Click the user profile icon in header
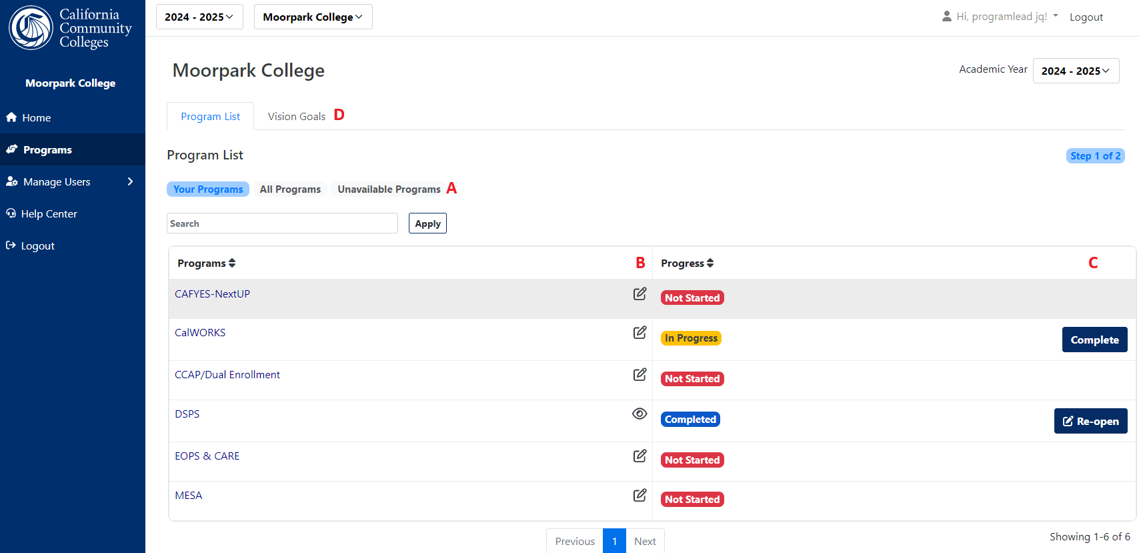This screenshot has width=1139, height=553. click(x=947, y=16)
